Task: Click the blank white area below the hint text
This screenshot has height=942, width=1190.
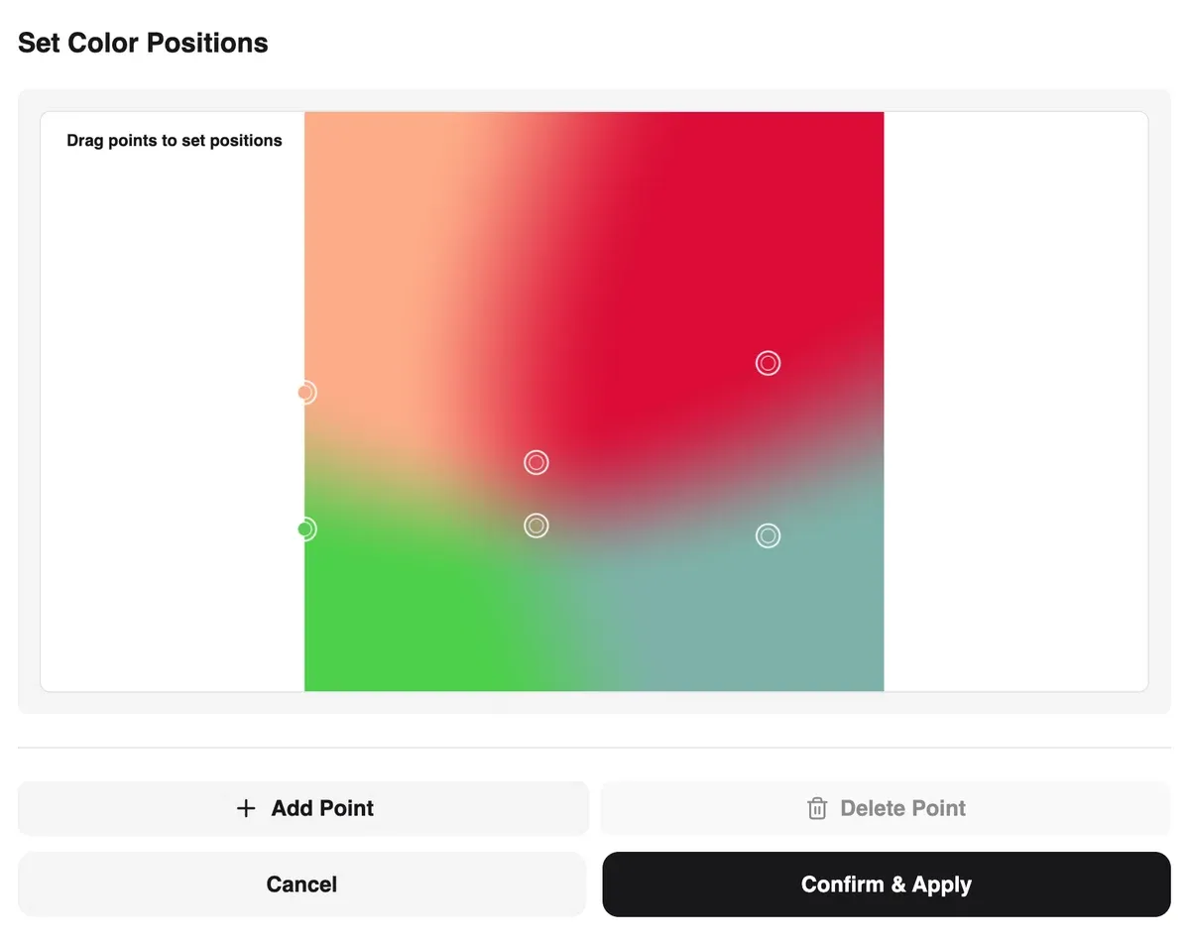Action: (x=169, y=397)
